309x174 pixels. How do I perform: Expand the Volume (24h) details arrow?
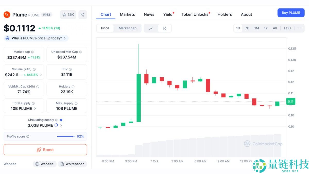(41, 75)
